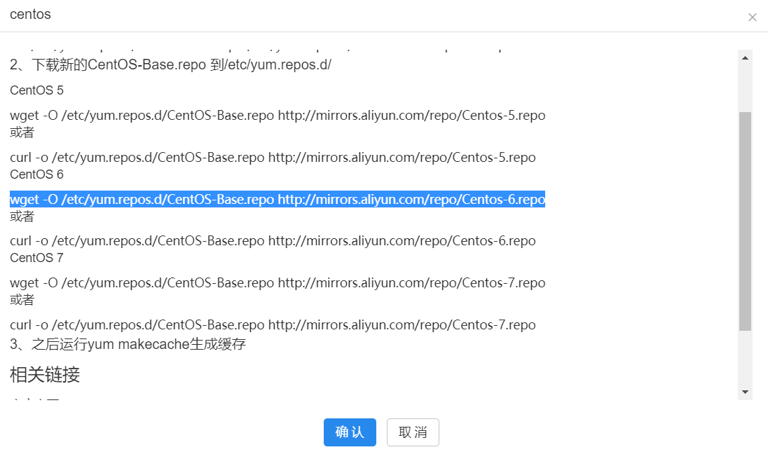Click the highlighted wget Centos-6.repo command
Screen dimensions: 768x452
click(x=277, y=200)
